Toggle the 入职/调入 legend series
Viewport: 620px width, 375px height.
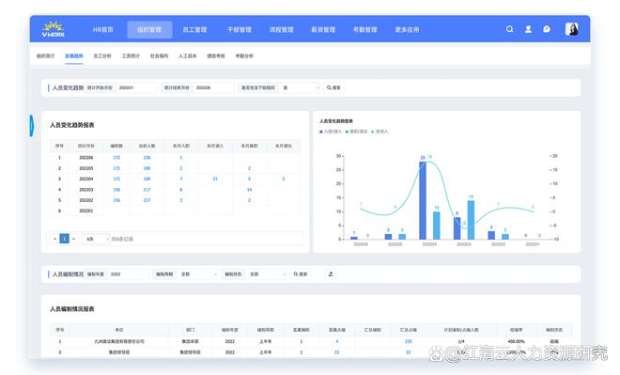(x=331, y=132)
